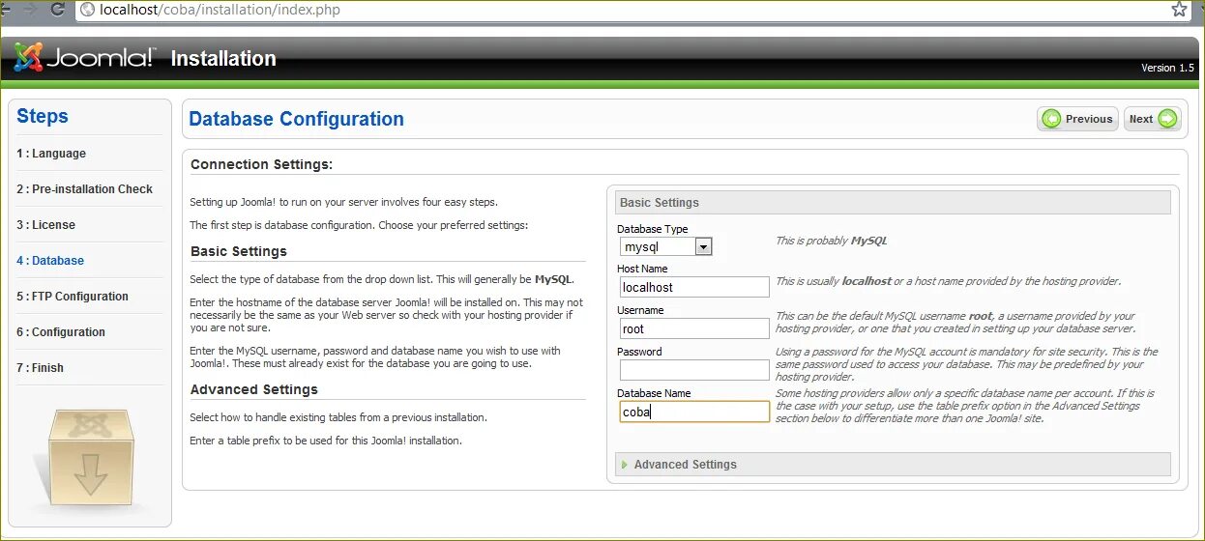Click the 'Enter a table prefix' instruction text
The height and width of the screenshot is (541, 1205).
click(x=326, y=441)
